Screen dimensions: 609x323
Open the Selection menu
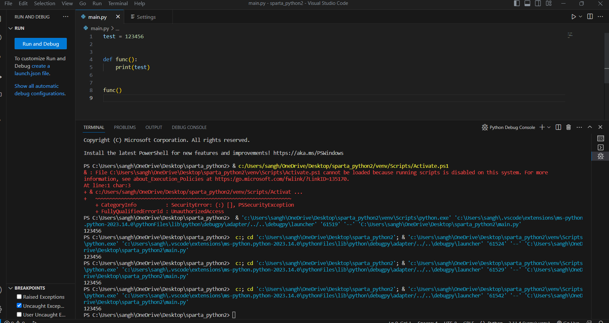[44, 3]
